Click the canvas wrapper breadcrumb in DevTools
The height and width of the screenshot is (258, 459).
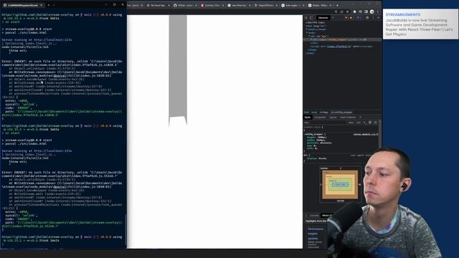coord(341,113)
